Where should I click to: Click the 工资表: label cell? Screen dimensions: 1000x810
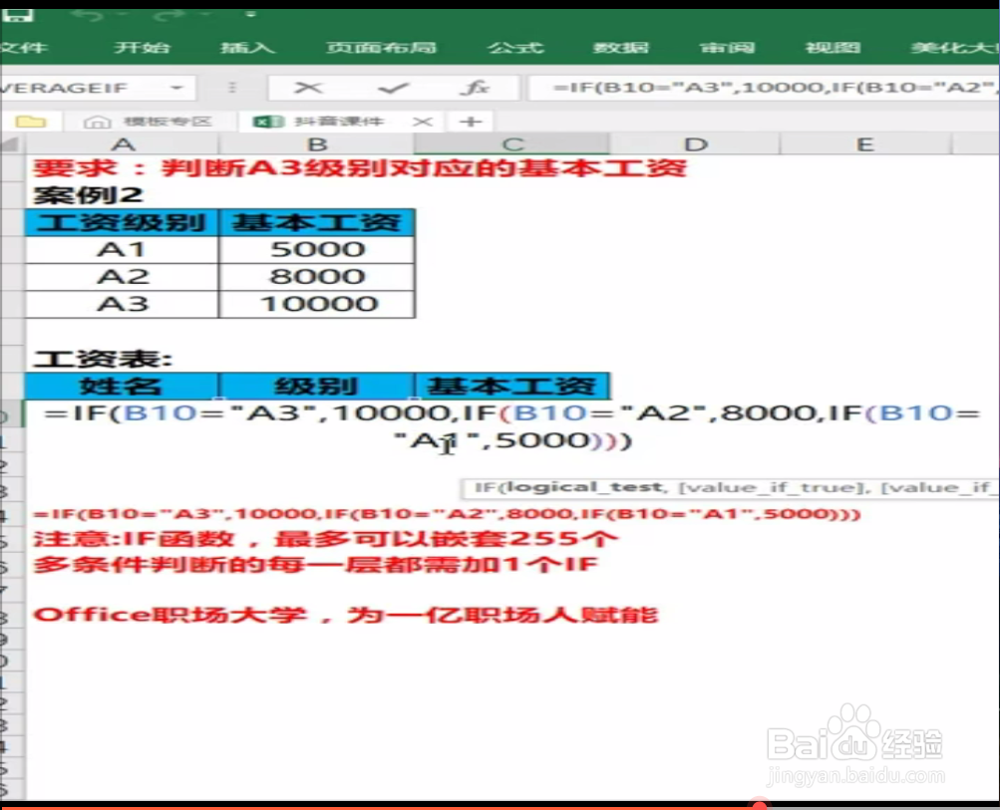point(102,359)
